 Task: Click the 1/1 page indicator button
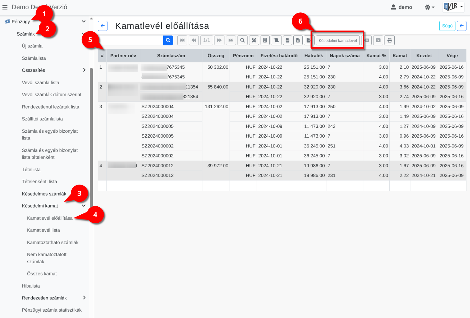point(207,40)
